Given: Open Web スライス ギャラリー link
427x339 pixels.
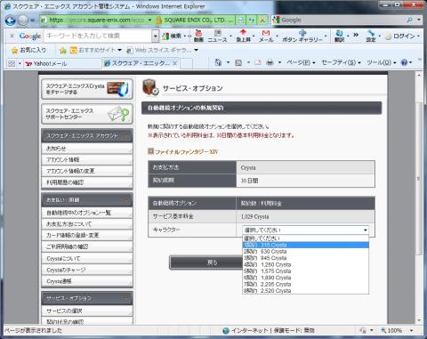Looking at the screenshot, I should pyautogui.click(x=162, y=50).
